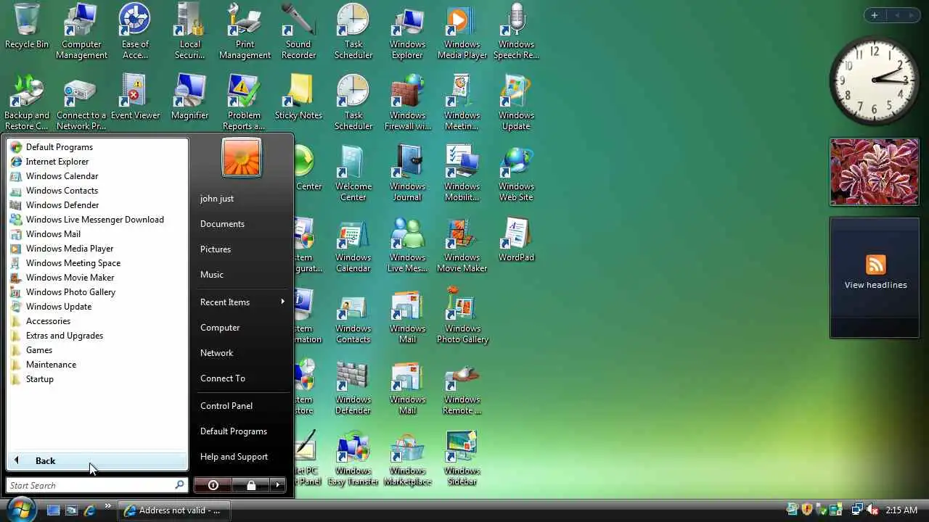Open Windows Movie Maker desktop shortcut
The width and height of the screenshot is (929, 522).
[462, 244]
